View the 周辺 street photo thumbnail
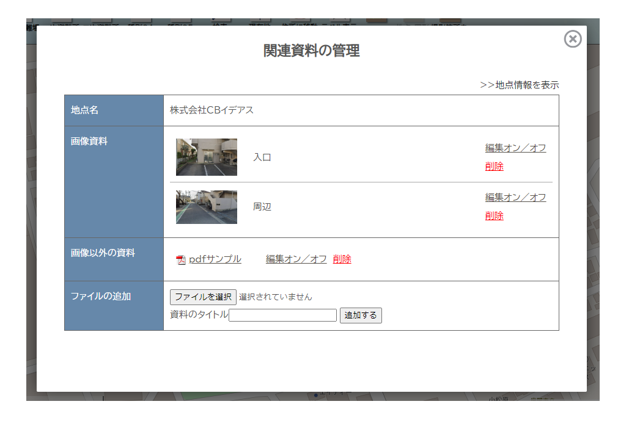The height and width of the screenshot is (429, 629). pos(206,206)
